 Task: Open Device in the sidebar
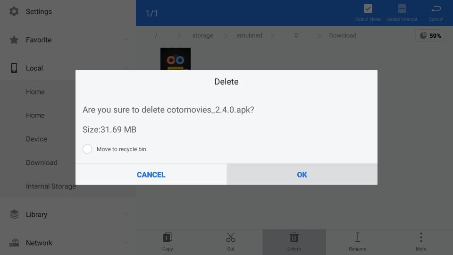coord(36,139)
